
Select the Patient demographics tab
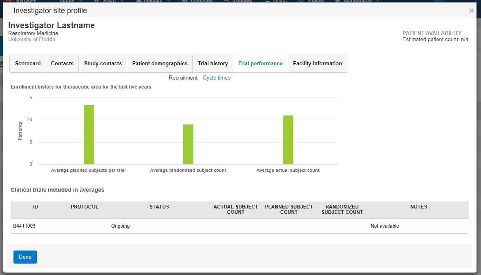[x=160, y=63]
